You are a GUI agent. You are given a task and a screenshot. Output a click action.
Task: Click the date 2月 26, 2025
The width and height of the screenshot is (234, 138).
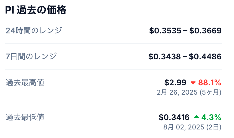[177, 92]
